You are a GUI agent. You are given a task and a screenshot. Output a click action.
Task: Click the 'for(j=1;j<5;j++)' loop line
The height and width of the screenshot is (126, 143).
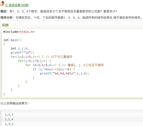[35, 61]
